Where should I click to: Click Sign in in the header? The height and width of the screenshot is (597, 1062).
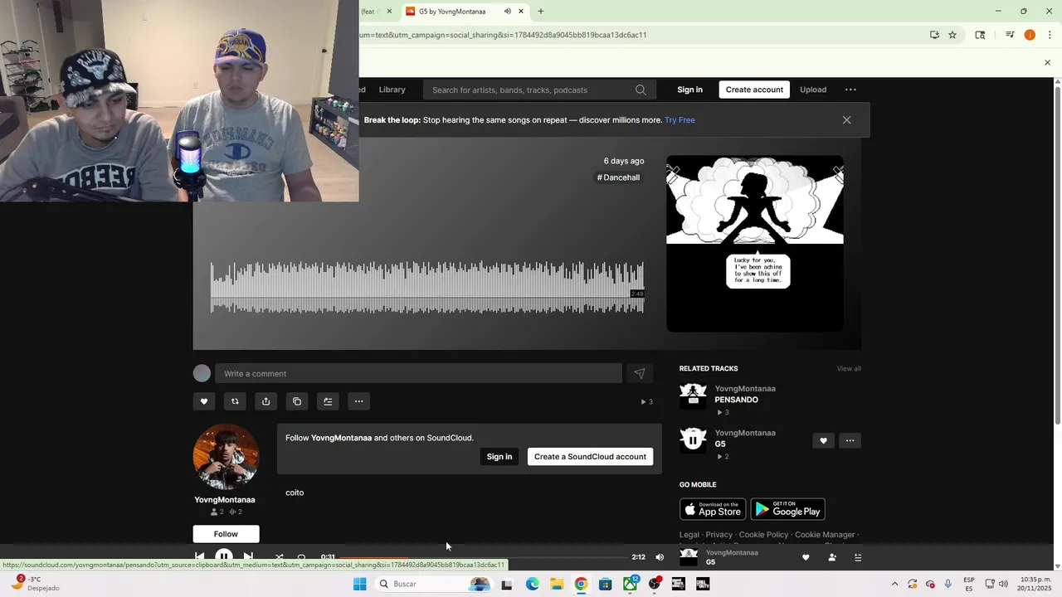(x=689, y=90)
